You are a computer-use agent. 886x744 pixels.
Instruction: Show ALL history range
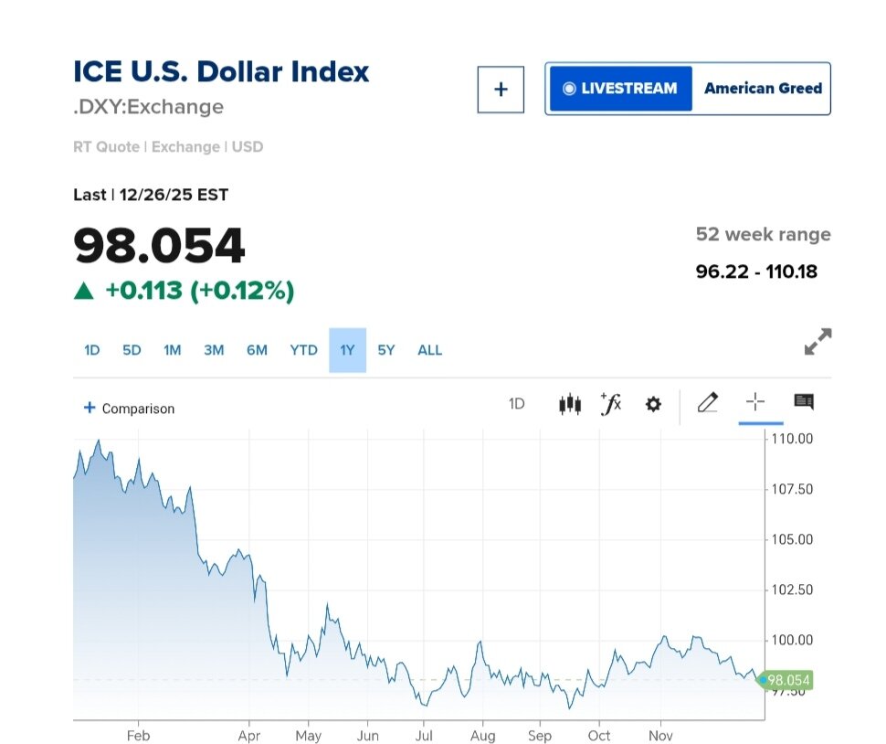429,350
